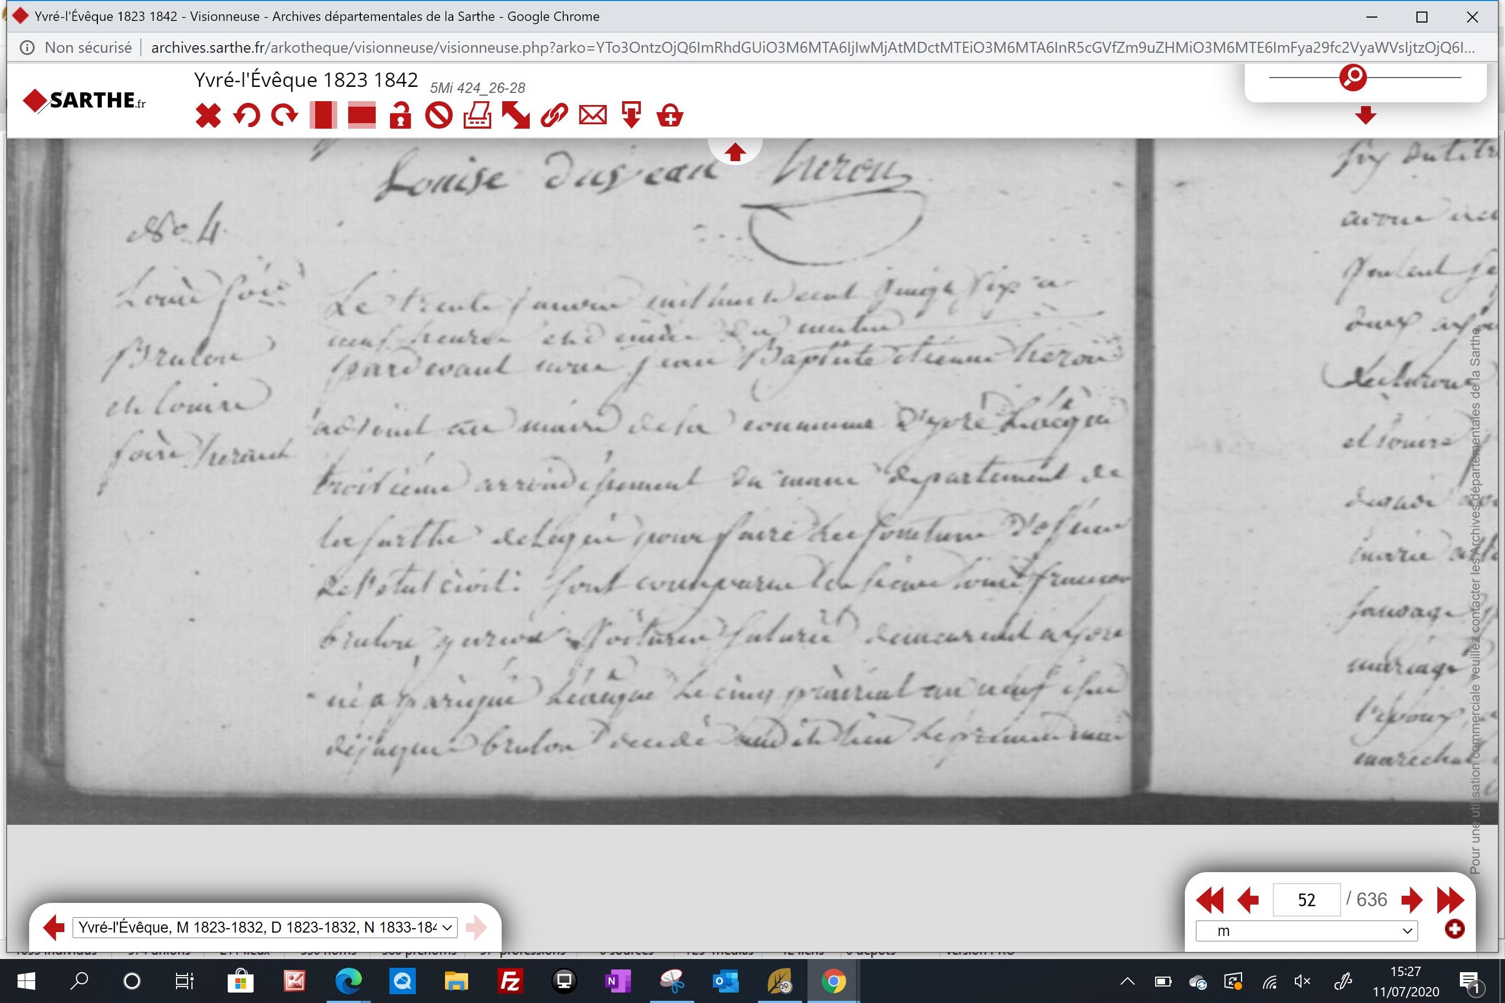Go to next page arrow
1505x1003 pixels.
(x=1411, y=900)
